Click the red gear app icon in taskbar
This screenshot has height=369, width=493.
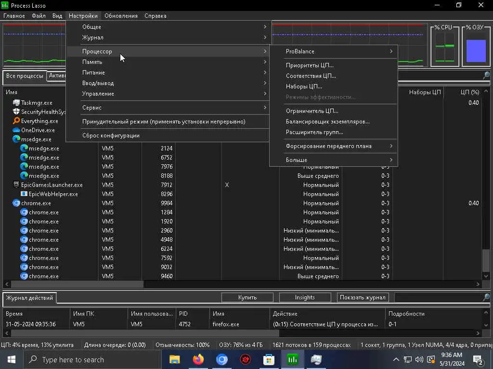point(245,359)
